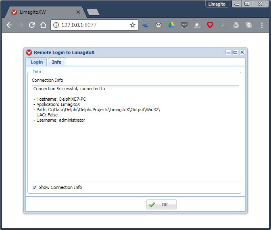Click the Limagito profile button
This screenshot has width=271, height=230.
tap(217, 4)
